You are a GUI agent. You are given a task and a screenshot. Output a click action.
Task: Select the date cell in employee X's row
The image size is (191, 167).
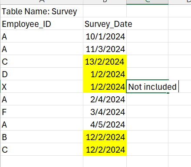coord(105,86)
